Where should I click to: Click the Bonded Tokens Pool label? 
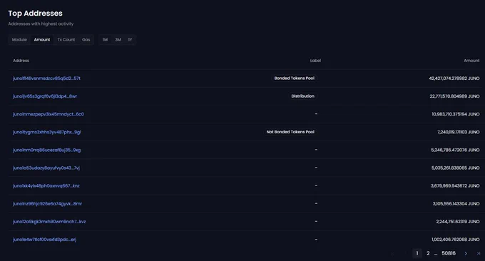pyautogui.click(x=295, y=78)
